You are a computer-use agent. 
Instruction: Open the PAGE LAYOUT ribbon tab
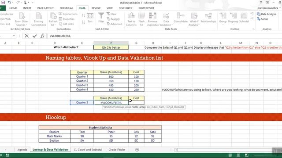point(45,8)
